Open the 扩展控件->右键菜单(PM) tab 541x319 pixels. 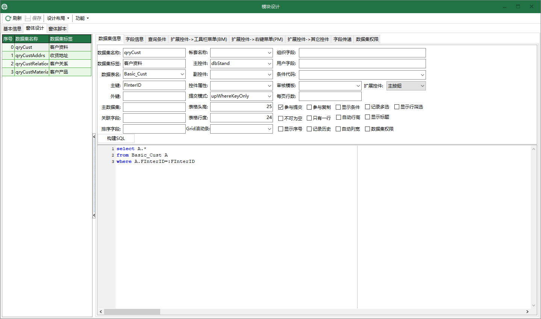coord(257,39)
